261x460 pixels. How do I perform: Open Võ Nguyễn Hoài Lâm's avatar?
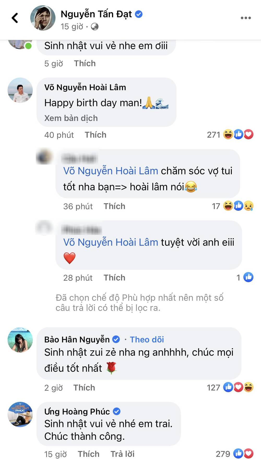pyautogui.click(x=20, y=90)
